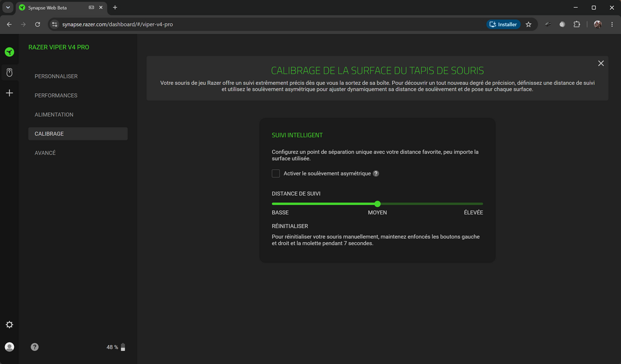Switch to the Synapse Web Beta tab
The height and width of the screenshot is (364, 621).
pyautogui.click(x=61, y=8)
